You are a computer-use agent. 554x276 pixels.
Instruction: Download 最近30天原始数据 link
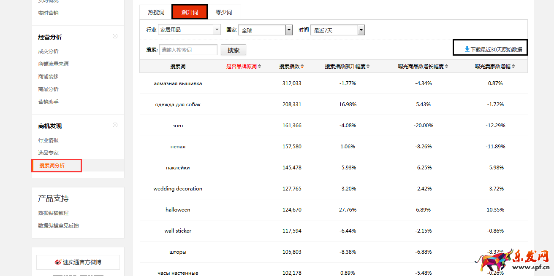(x=496, y=49)
